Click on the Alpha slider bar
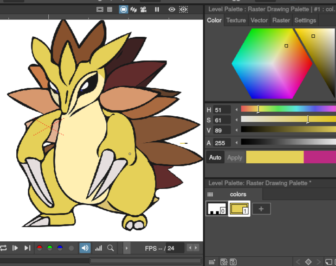The image size is (336, 266). click(x=288, y=142)
